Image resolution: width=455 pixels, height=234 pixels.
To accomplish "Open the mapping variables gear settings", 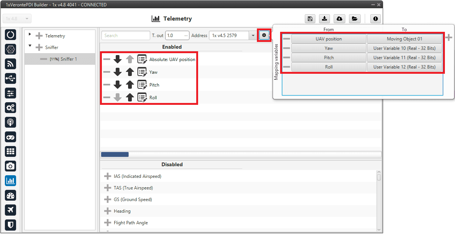I will [x=264, y=35].
